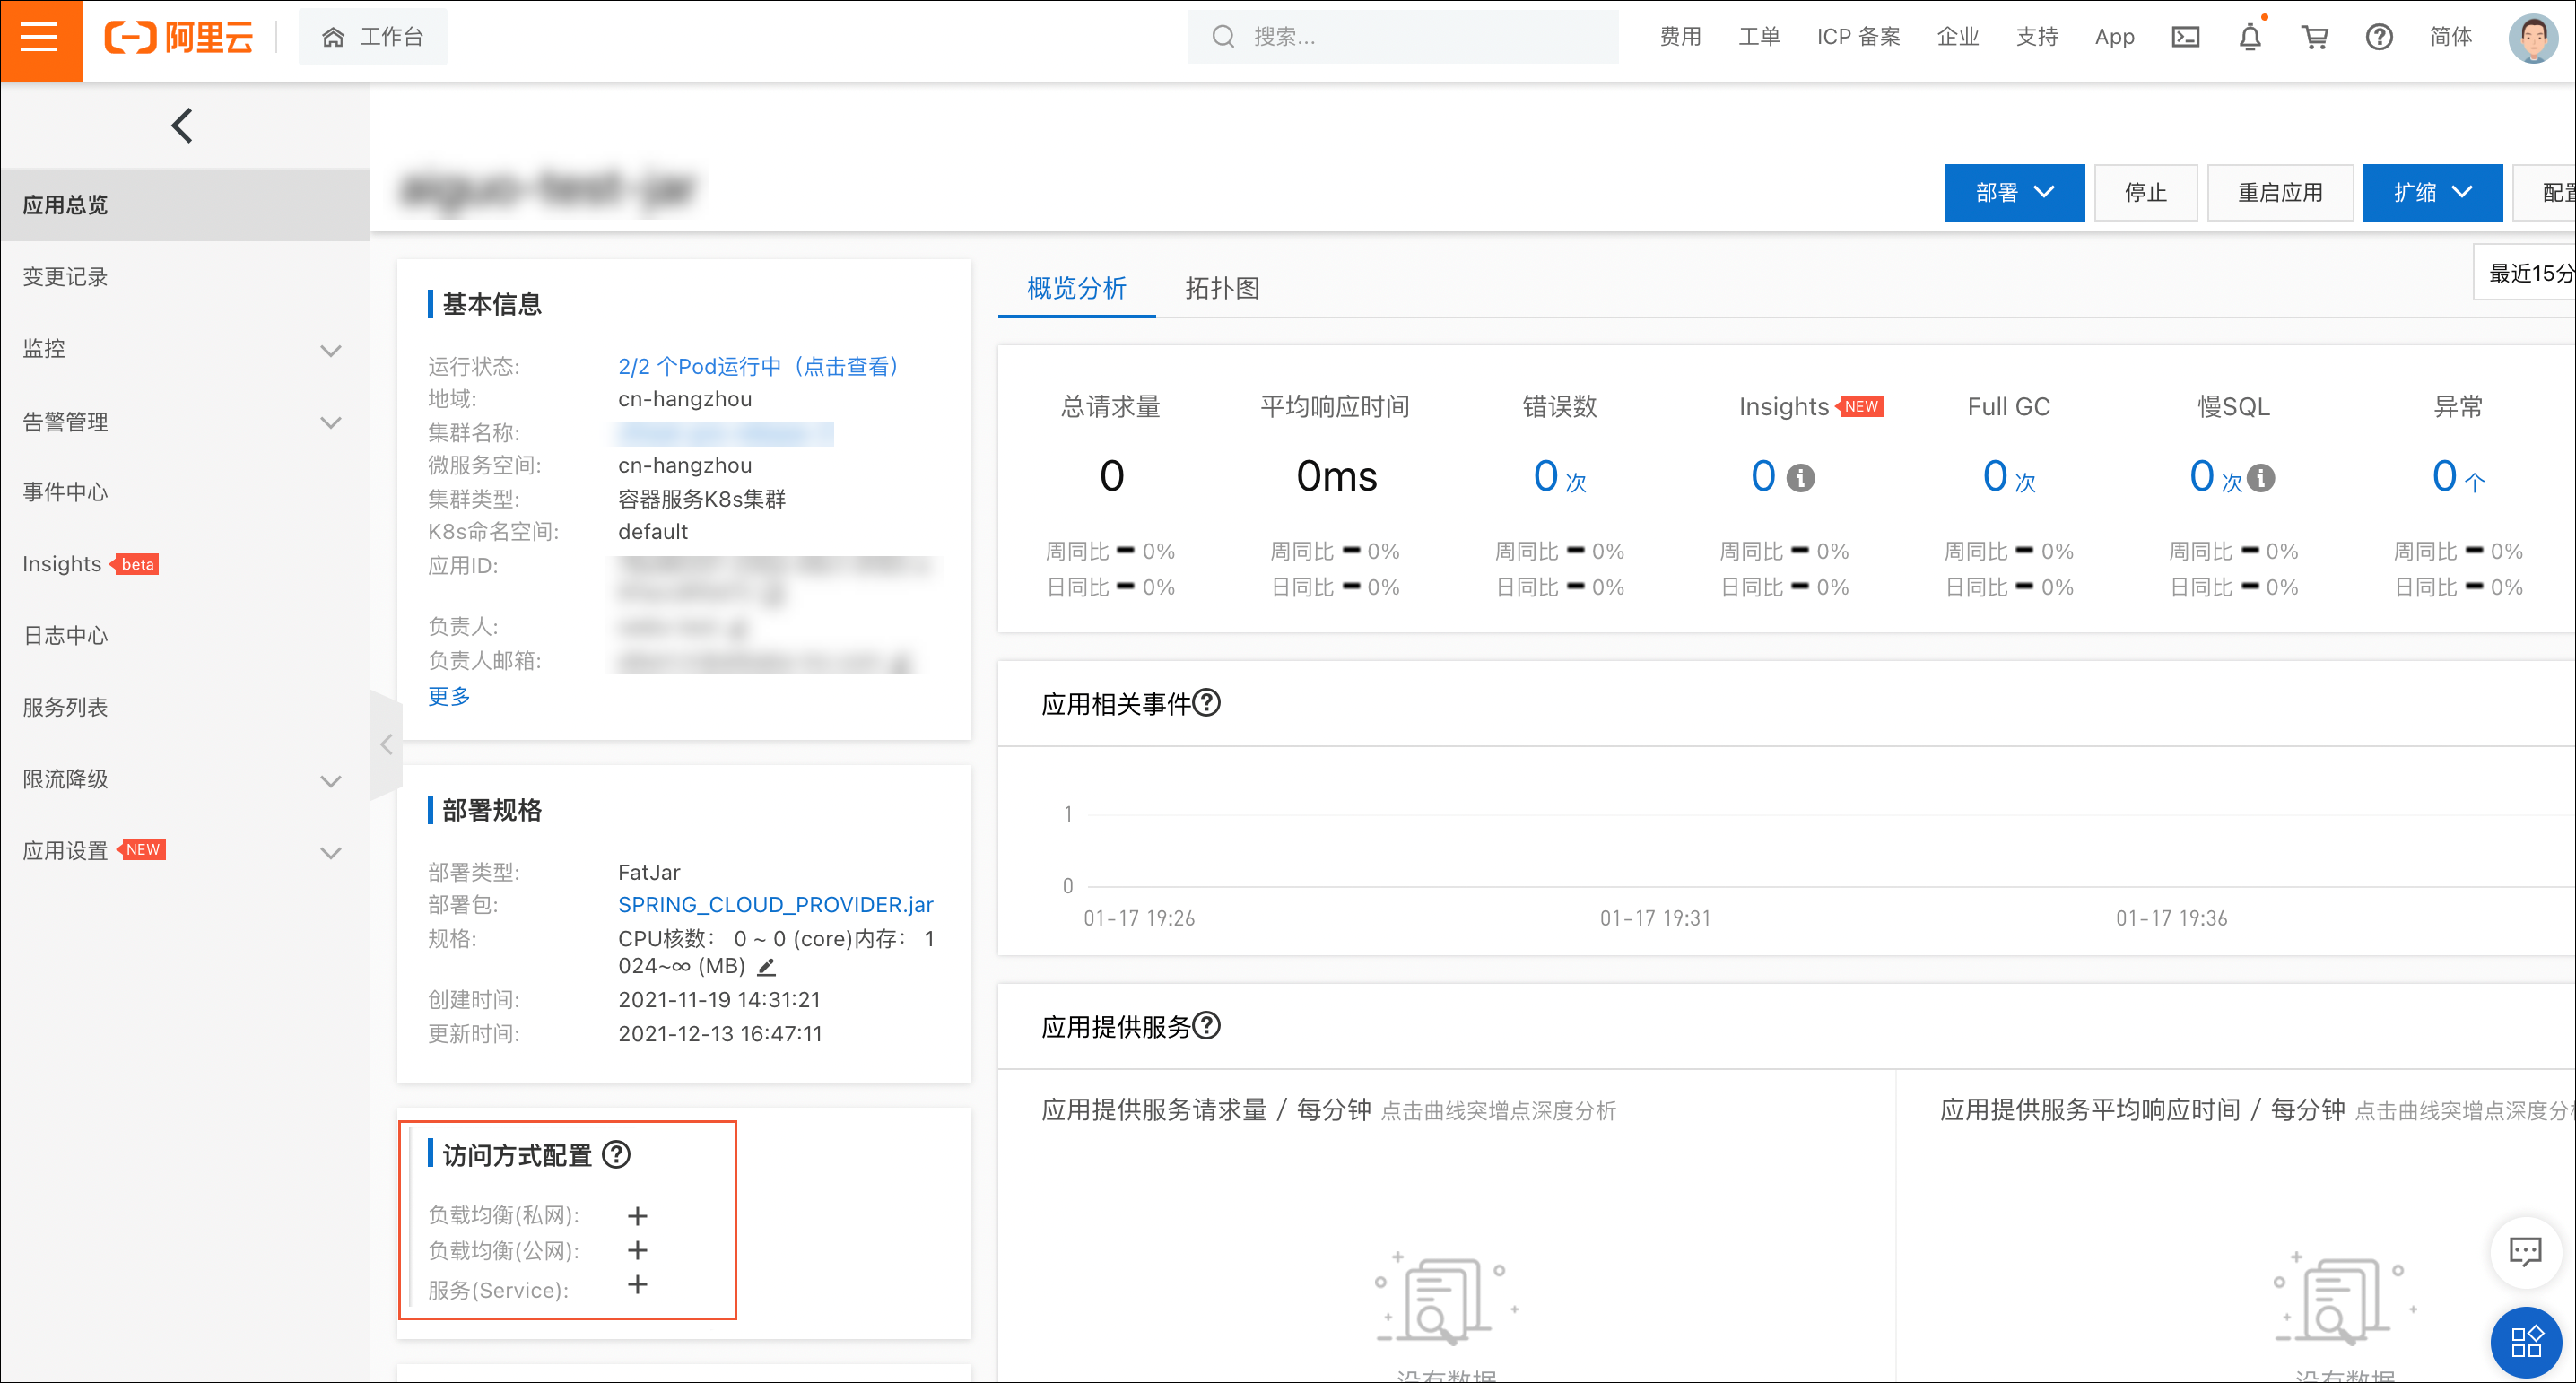Click the 慢SQL info icon

click(x=2260, y=478)
